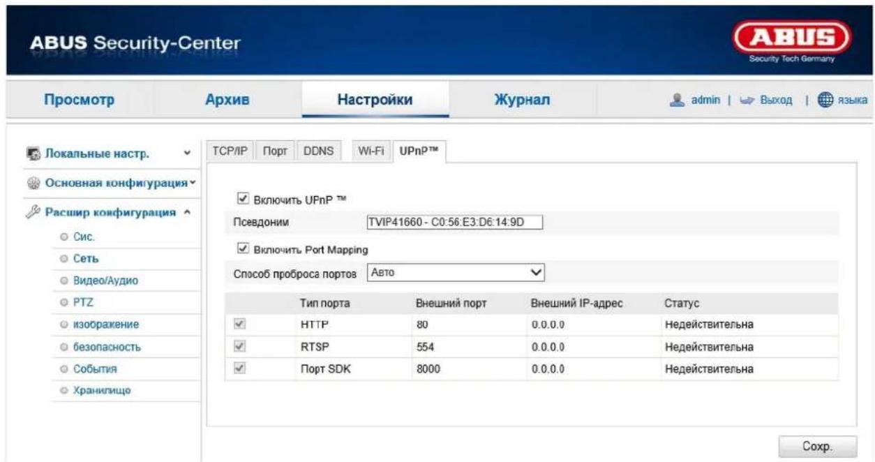Open the Wi-Fi settings tab
Viewport: 875px width, 462px height.
[371, 151]
